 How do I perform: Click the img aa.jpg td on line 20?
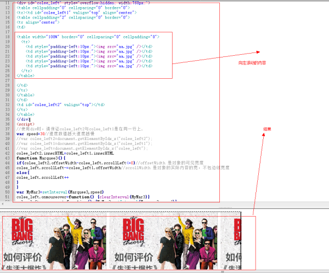(89, 47)
